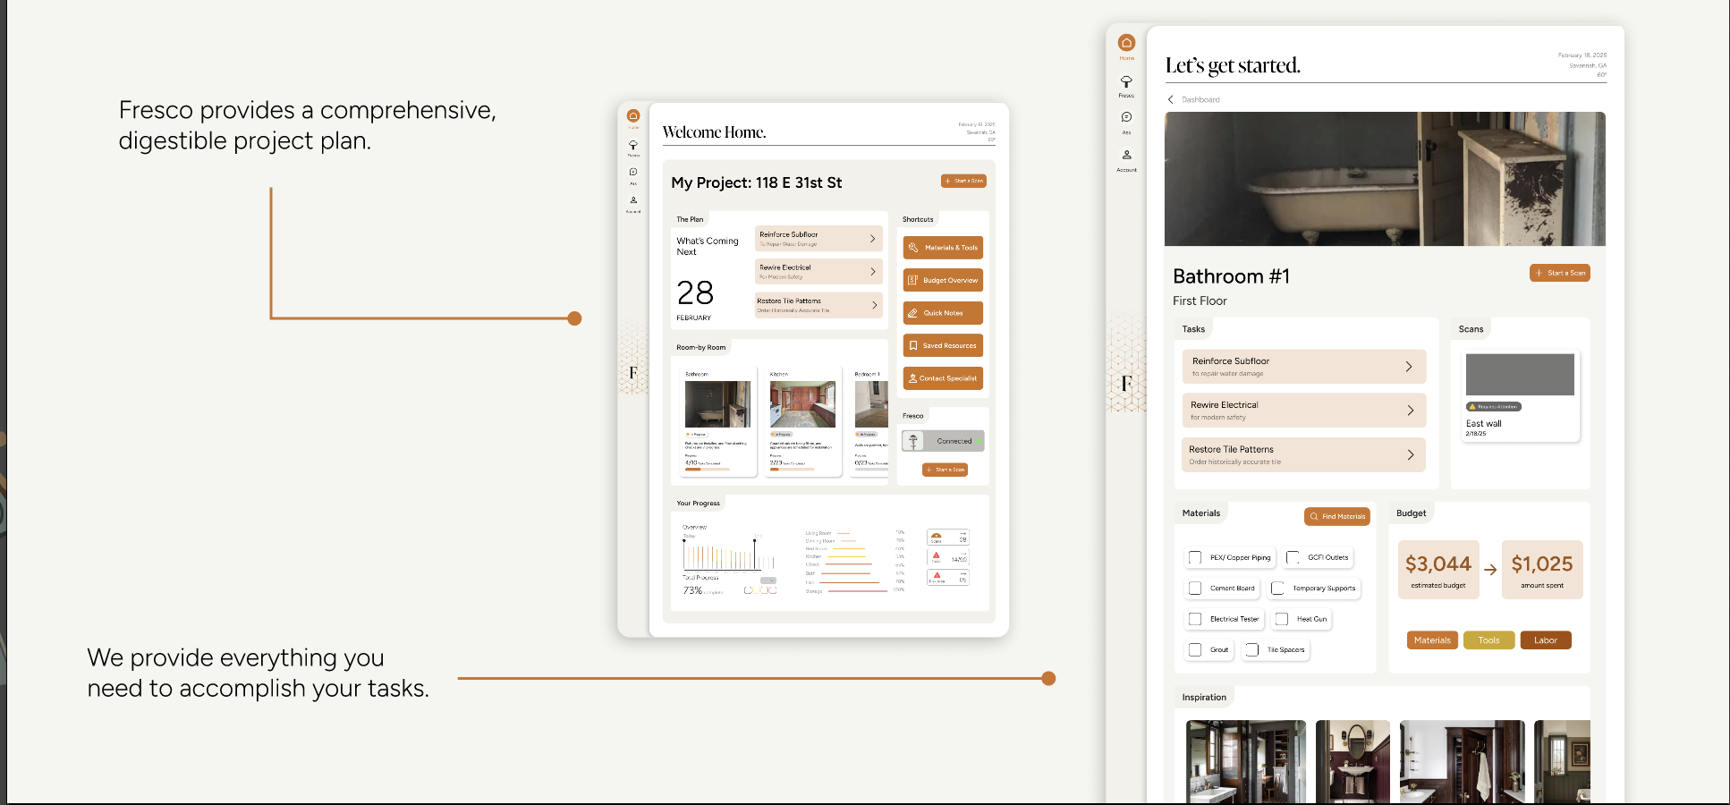Select Home icon in Welcome Home sidebar

pos(633,115)
